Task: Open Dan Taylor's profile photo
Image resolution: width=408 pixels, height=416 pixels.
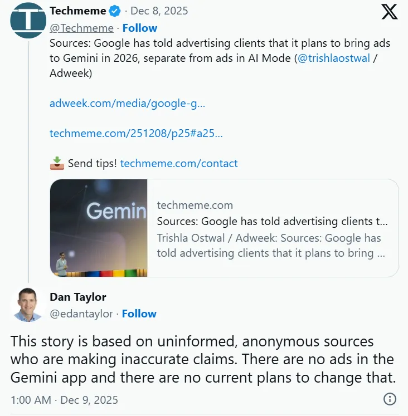Action: [28, 305]
